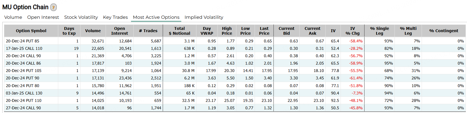Switch to the Volume tab
Viewport: 467px width, 113px height.
[13, 17]
